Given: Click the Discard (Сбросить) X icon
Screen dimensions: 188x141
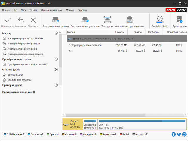Looking at the screenshot, I should click(x=33, y=20).
